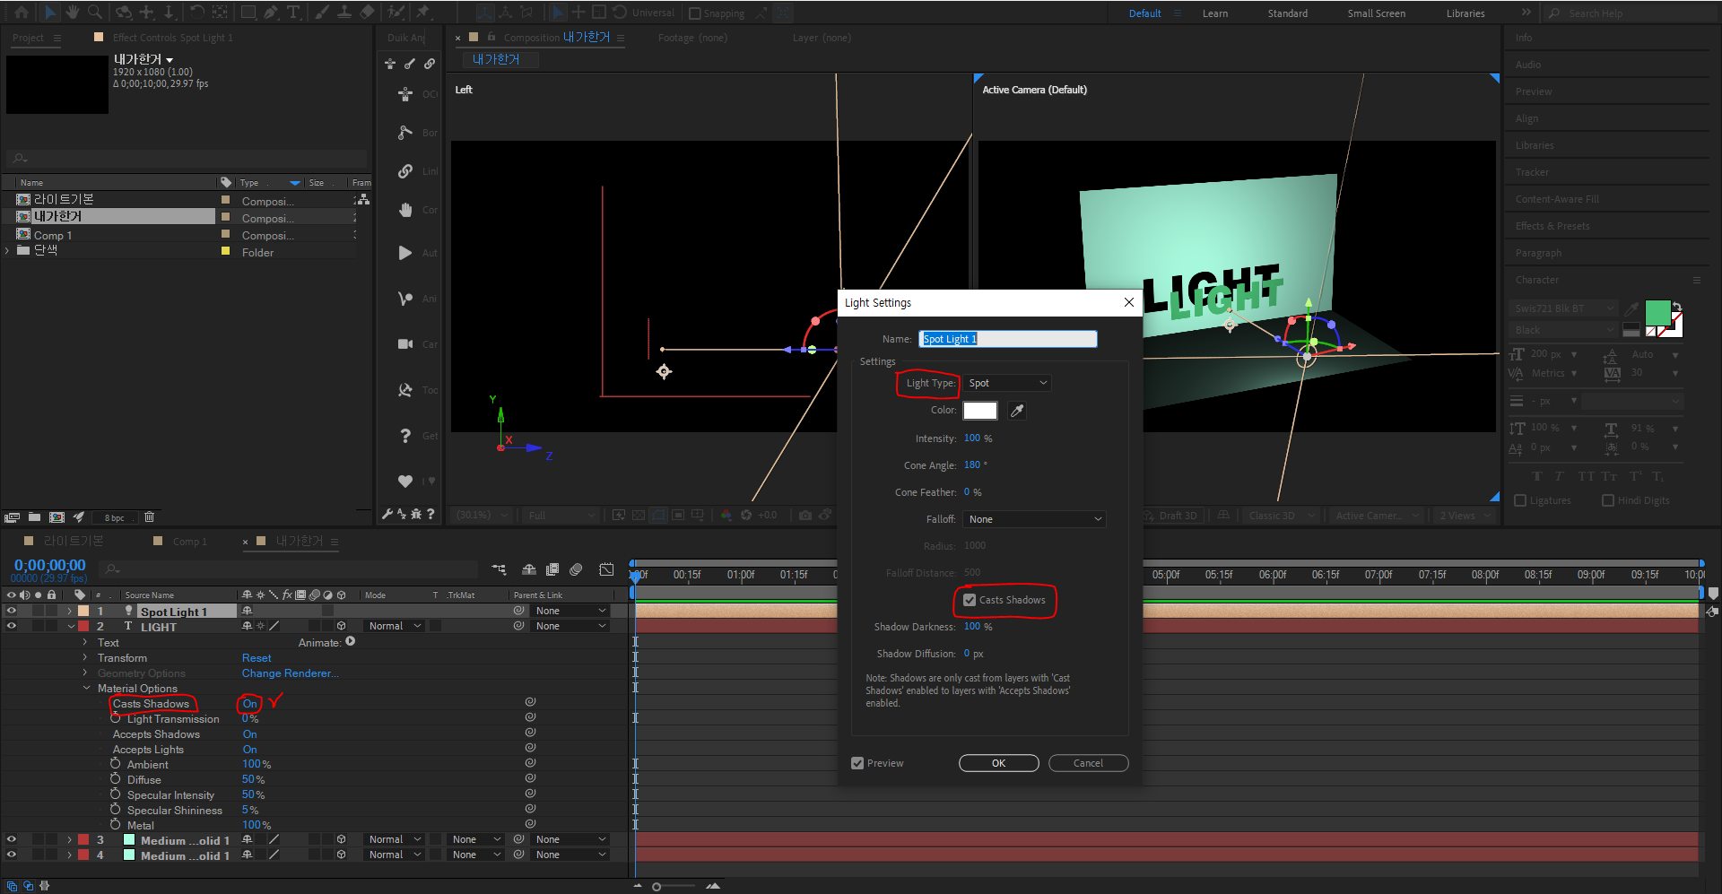Select the Zoom magnifier tool
This screenshot has height=894, width=1722.
94,13
